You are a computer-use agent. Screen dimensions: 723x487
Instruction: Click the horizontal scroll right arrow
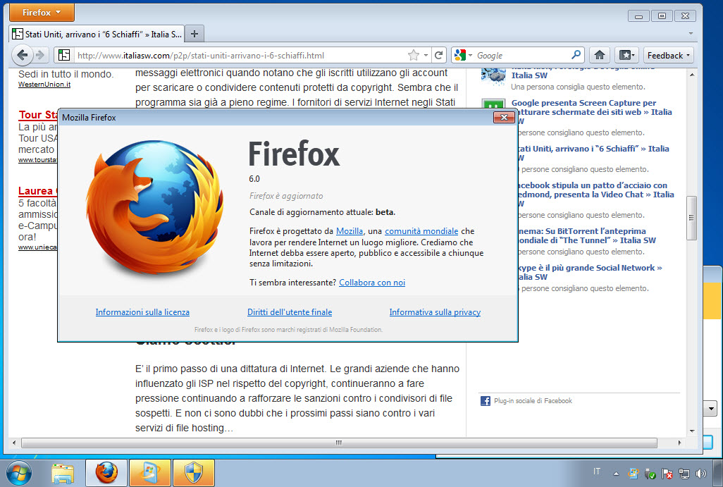pos(679,443)
